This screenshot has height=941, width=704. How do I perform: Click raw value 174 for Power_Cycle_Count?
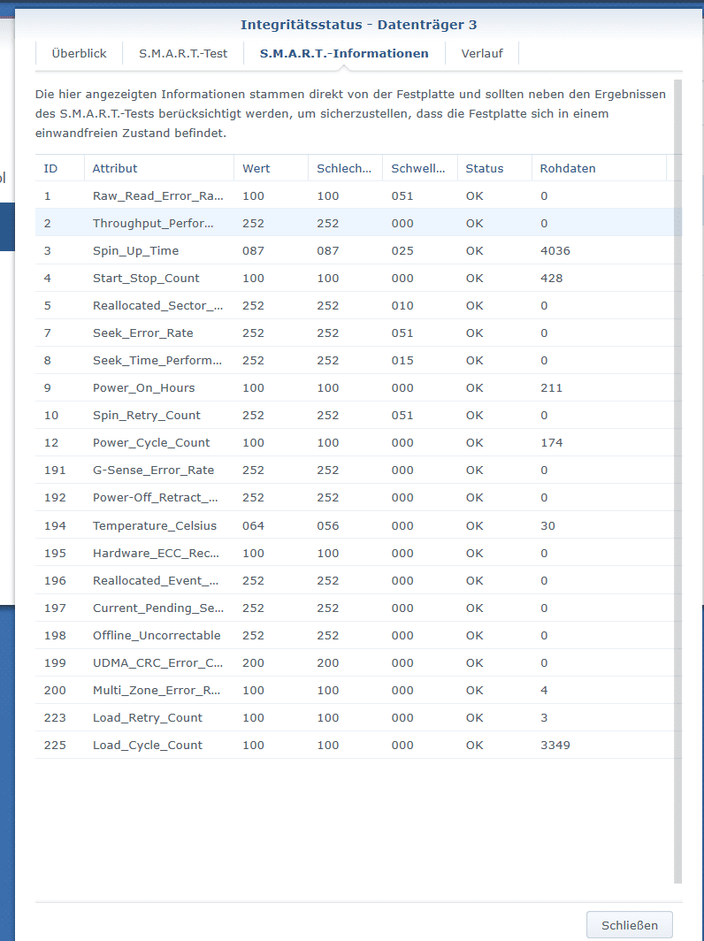pos(552,443)
